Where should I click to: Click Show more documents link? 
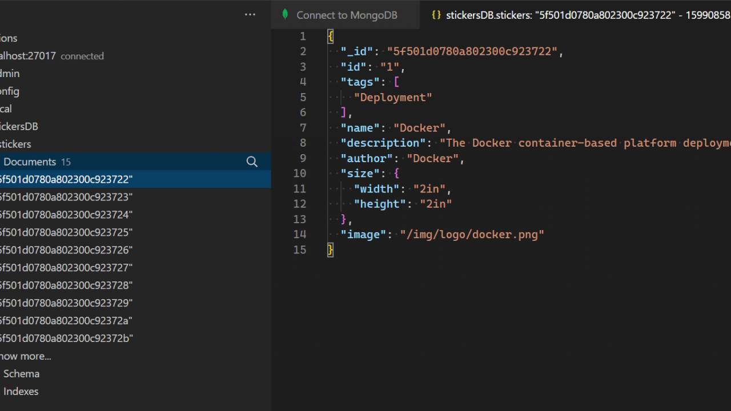pyautogui.click(x=26, y=356)
